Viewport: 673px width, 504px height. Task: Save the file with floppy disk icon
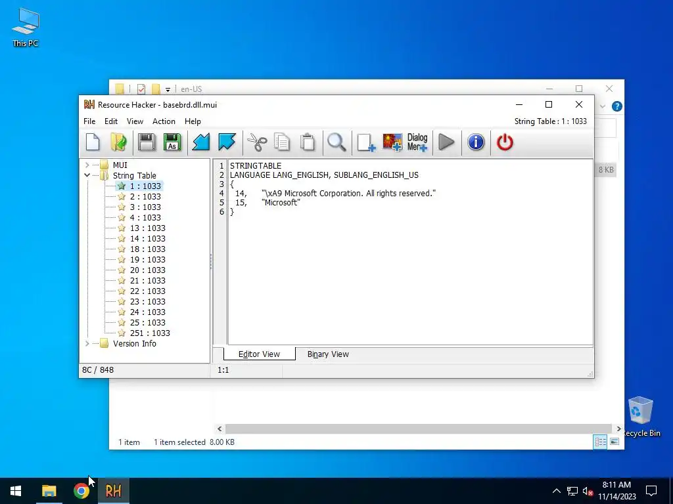click(147, 142)
